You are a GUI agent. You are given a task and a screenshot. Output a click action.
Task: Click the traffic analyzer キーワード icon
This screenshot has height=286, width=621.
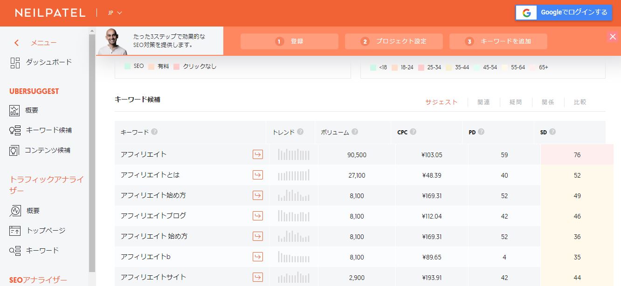coord(15,251)
